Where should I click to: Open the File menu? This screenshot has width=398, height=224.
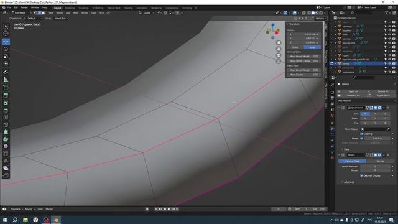(x=9, y=7)
